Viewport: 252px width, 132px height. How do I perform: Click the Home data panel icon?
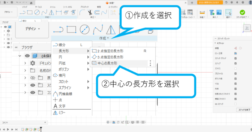(x=31, y=3)
